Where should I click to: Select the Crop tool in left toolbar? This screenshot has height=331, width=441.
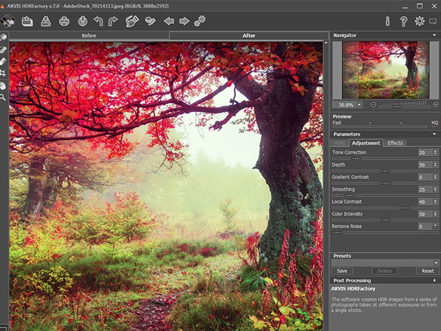(x=3, y=73)
